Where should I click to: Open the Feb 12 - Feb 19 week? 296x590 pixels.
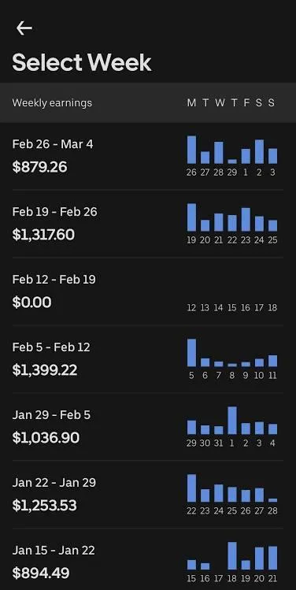(x=148, y=291)
